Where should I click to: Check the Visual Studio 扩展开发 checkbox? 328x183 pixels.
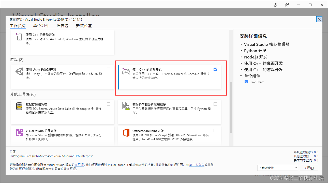109,130
